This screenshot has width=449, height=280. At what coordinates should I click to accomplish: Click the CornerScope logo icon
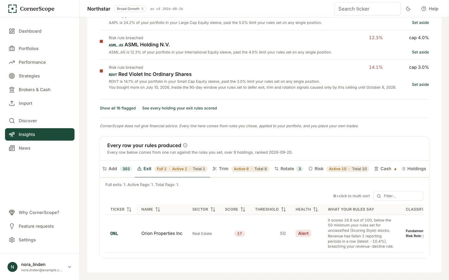[12, 9]
